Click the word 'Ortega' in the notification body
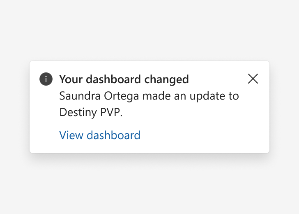 [121, 96]
